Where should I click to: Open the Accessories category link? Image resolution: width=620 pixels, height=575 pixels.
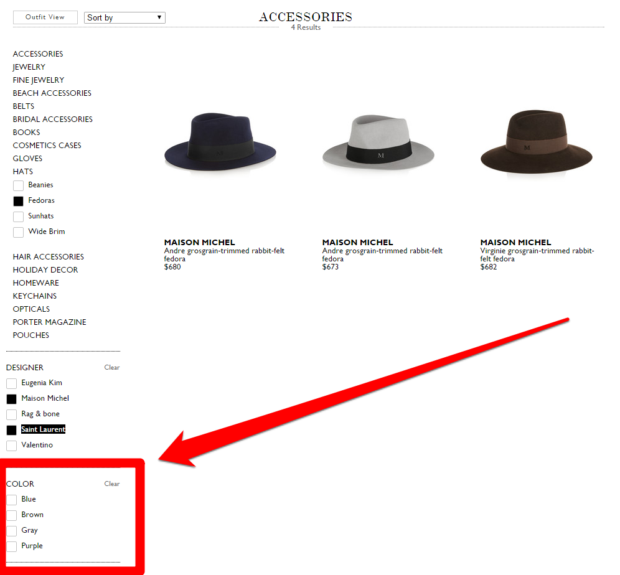[x=37, y=54]
